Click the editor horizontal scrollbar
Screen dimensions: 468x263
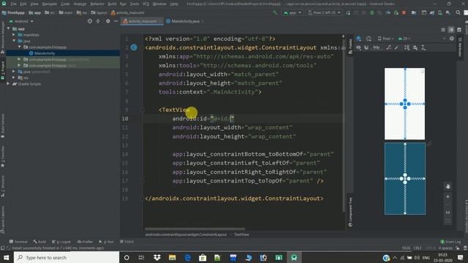(x=195, y=229)
